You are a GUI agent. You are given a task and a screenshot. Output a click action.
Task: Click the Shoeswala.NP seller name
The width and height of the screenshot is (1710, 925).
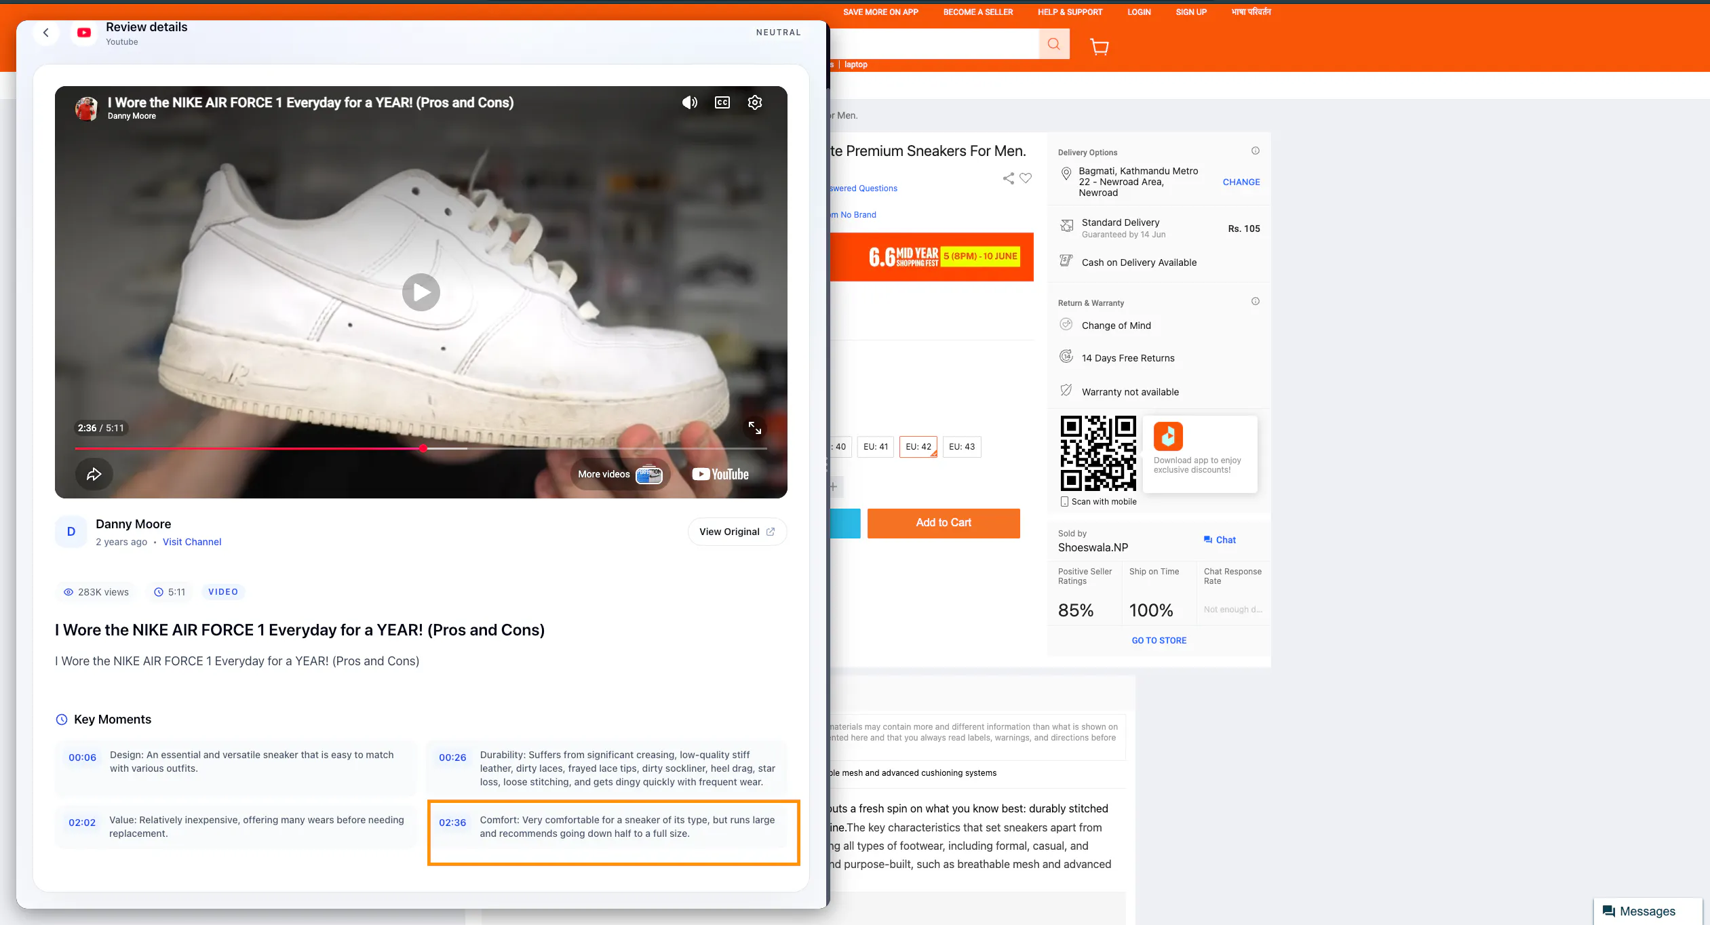(x=1093, y=547)
